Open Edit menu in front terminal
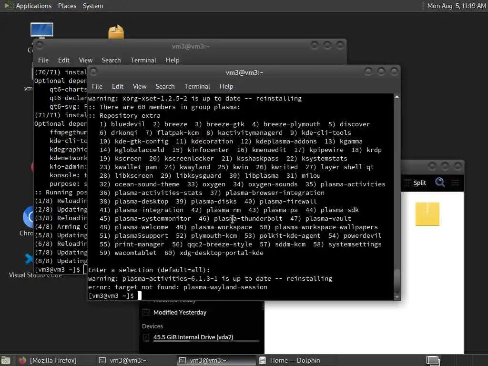The width and height of the screenshot is (488, 366). point(117,87)
